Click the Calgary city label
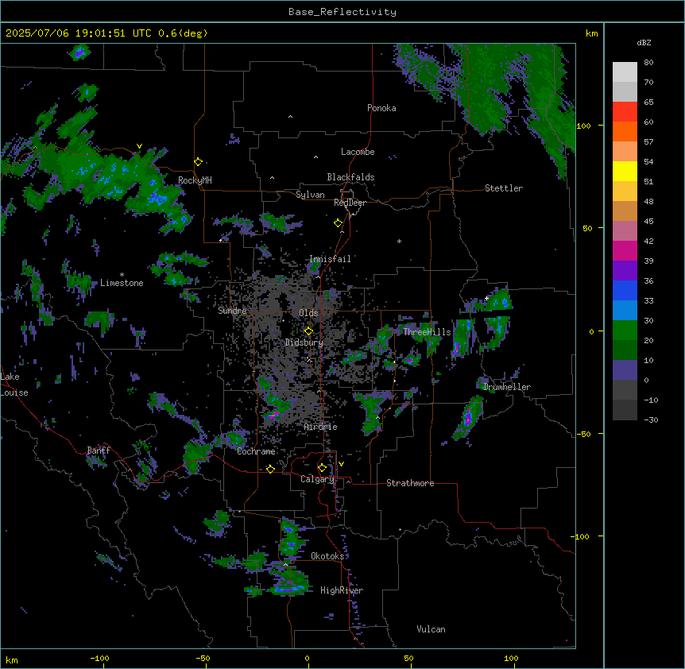 [x=318, y=479]
